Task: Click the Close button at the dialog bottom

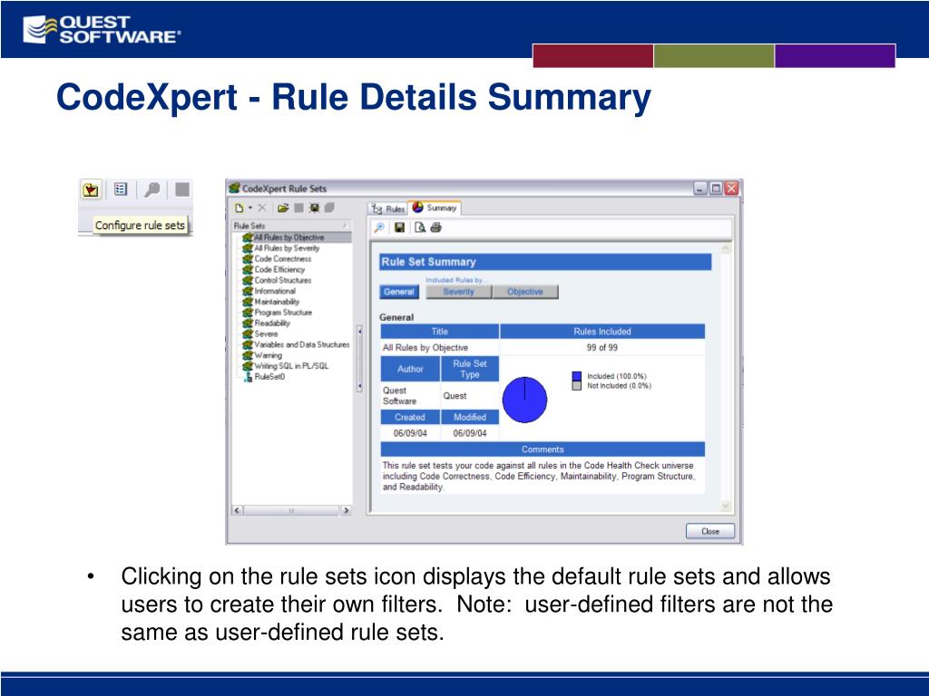Action: click(709, 531)
